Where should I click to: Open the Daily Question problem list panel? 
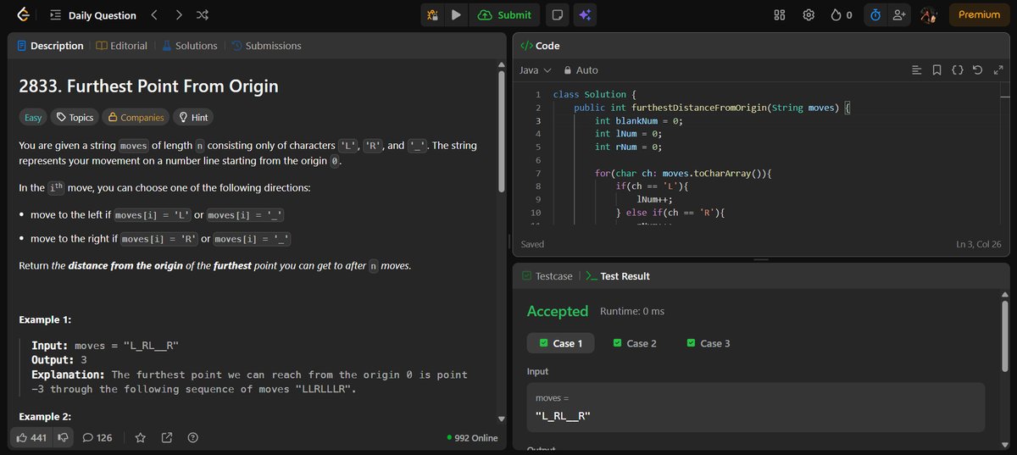pos(55,15)
